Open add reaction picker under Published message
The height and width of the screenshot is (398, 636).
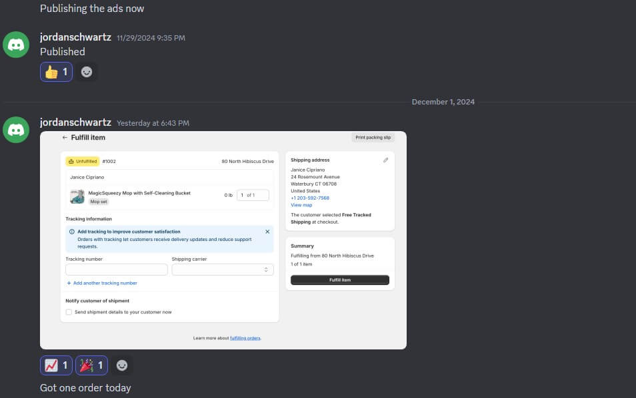pyautogui.click(x=87, y=72)
